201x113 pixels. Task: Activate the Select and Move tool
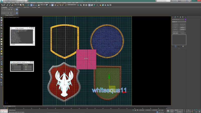pos(31,5)
